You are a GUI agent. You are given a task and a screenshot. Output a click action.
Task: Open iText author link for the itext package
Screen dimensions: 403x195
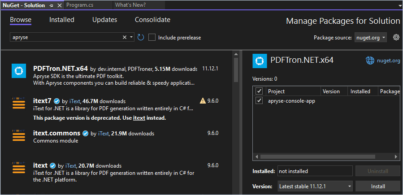point(71,166)
